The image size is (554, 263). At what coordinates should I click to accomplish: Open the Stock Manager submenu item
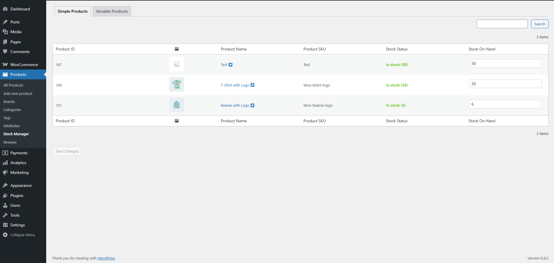[x=16, y=134]
